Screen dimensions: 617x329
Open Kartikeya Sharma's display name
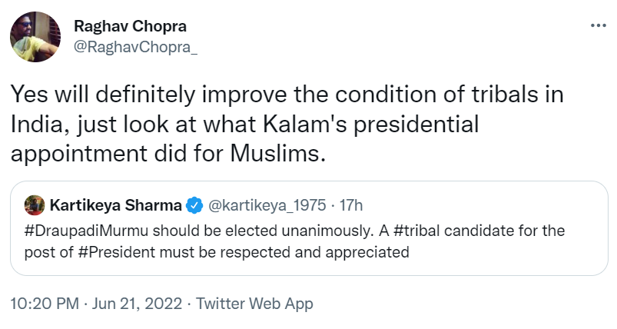point(116,205)
